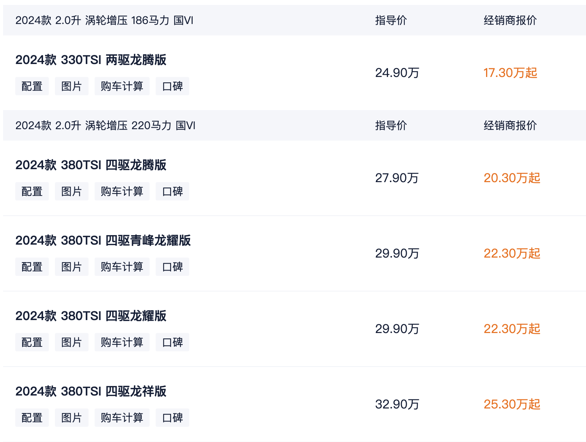Open the 2024款 330TSI 两驱龙腾版 model link

(91, 60)
